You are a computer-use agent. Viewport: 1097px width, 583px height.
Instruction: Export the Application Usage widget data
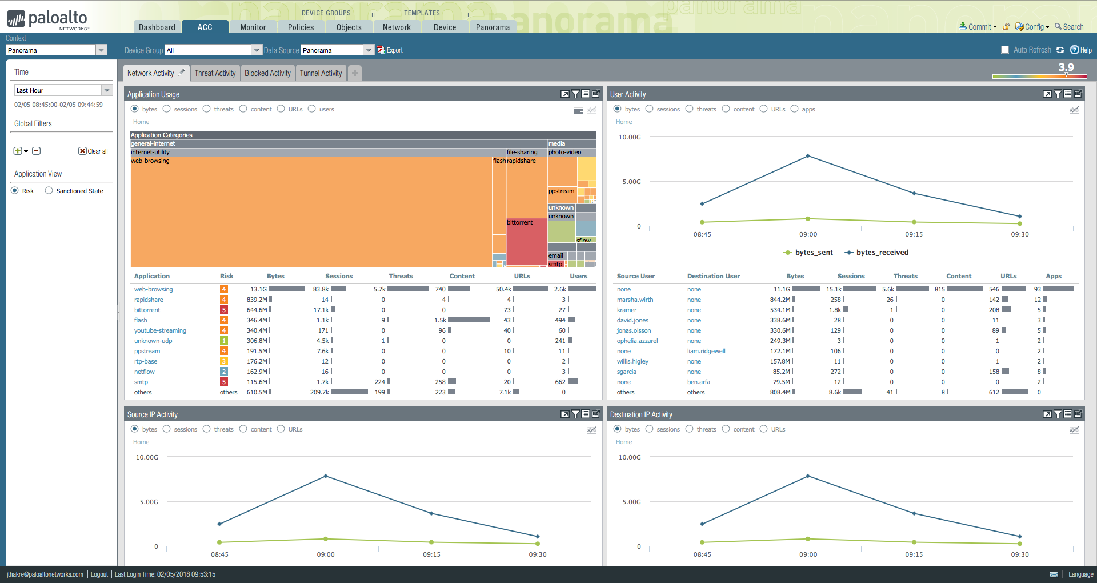[596, 94]
